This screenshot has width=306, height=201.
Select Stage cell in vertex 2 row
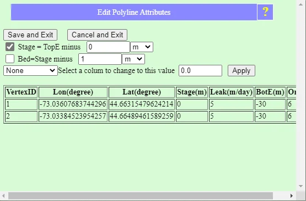pos(192,116)
